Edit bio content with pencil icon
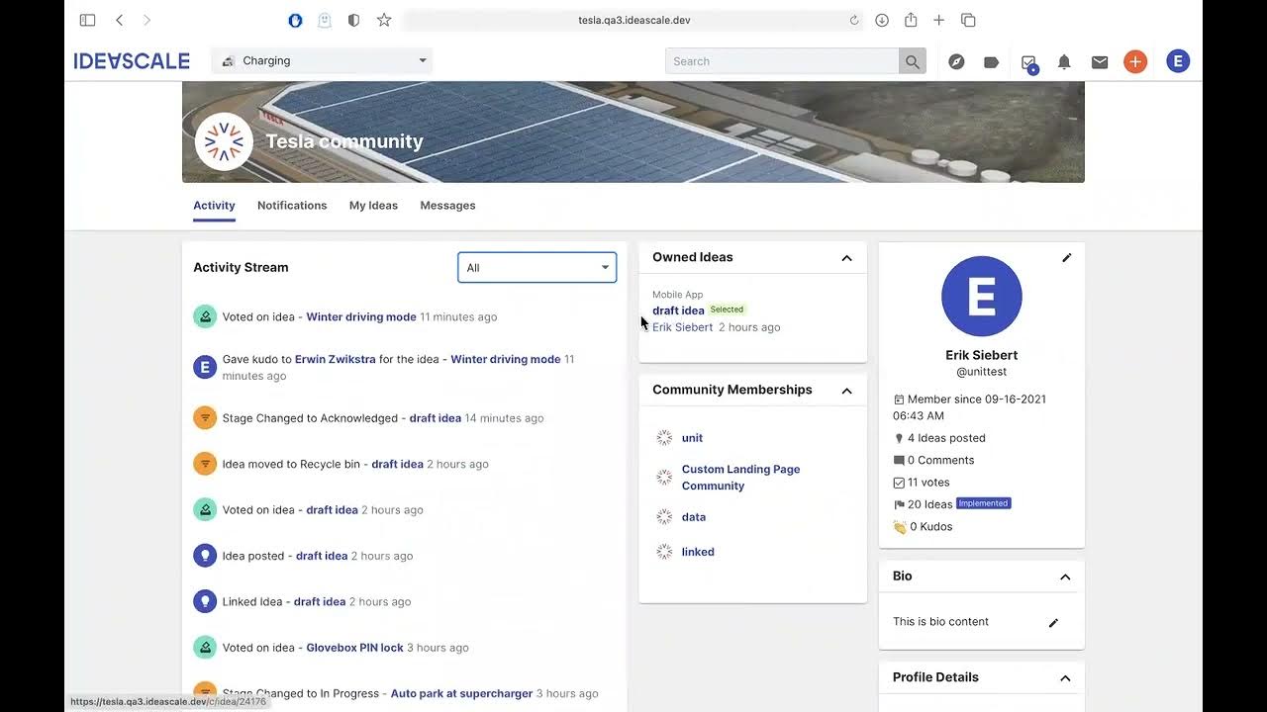Screen dimensions: 1267x712 (x=1053, y=622)
